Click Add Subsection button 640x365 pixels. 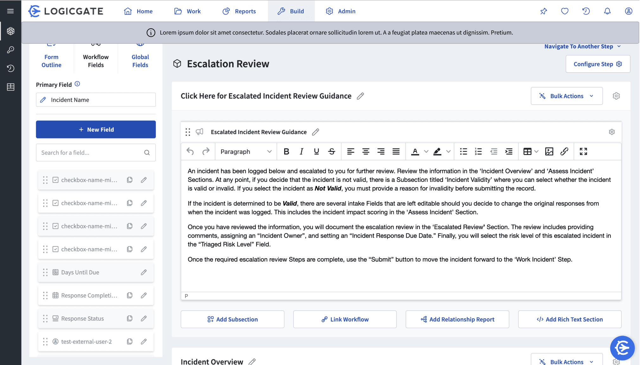232,319
